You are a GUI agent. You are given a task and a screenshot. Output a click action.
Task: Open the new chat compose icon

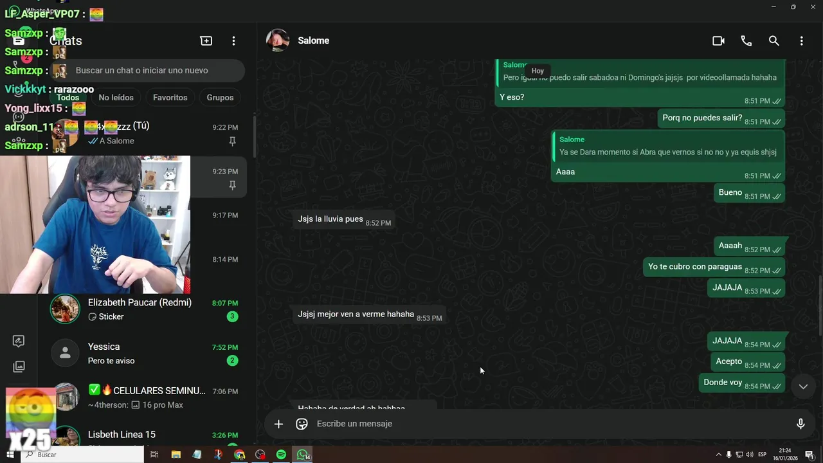(x=206, y=41)
